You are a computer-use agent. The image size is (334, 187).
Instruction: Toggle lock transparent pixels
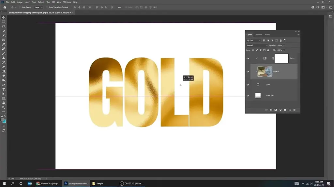click(x=253, y=50)
